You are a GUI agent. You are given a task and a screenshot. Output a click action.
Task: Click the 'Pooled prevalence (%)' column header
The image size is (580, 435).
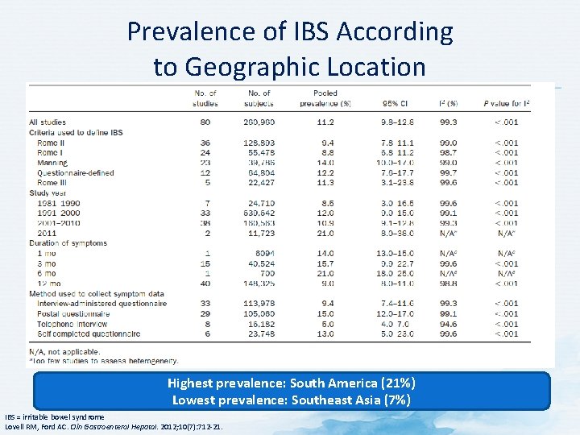[x=325, y=98]
